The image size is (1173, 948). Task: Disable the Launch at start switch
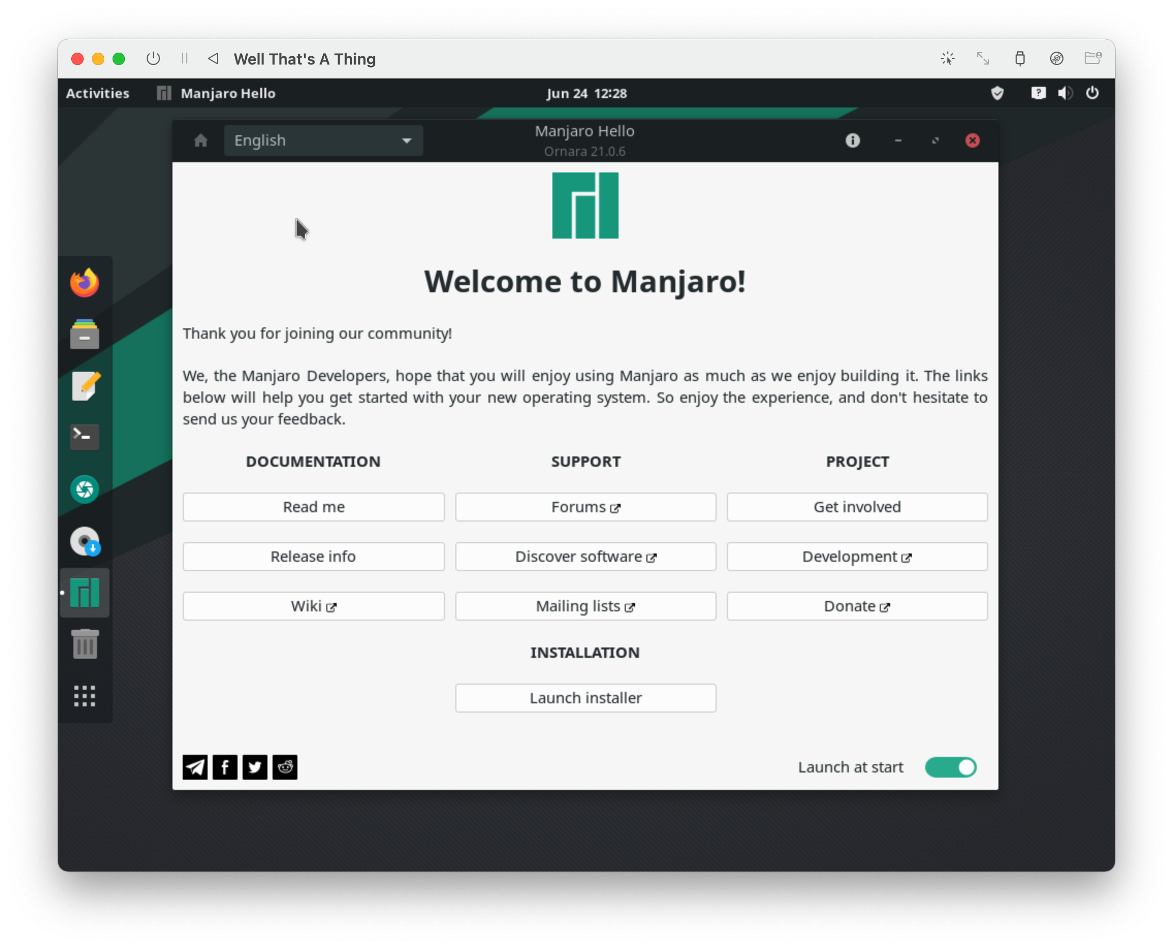pyautogui.click(x=951, y=767)
